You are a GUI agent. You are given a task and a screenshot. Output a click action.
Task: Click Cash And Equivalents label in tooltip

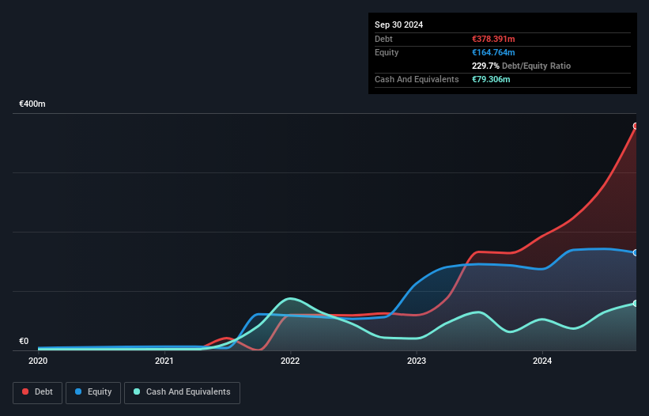[417, 79]
